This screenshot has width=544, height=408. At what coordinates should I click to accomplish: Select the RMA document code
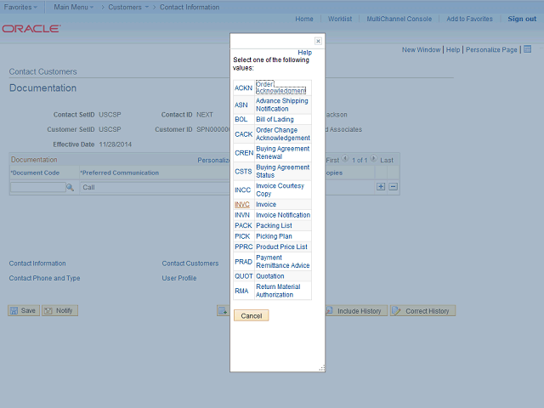tap(241, 291)
